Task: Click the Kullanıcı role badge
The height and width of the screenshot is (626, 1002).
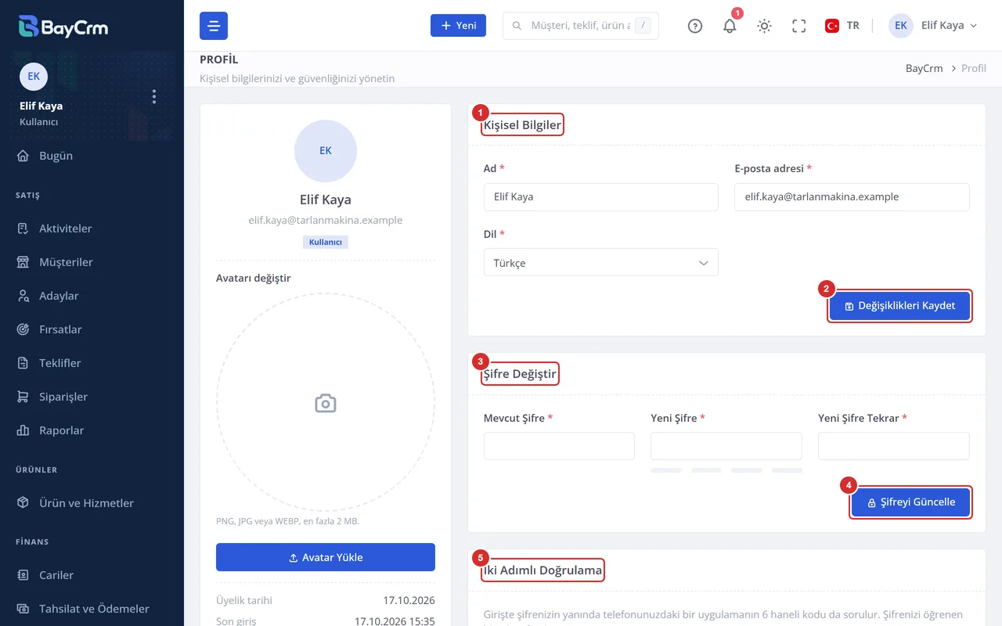Action: [x=326, y=242]
